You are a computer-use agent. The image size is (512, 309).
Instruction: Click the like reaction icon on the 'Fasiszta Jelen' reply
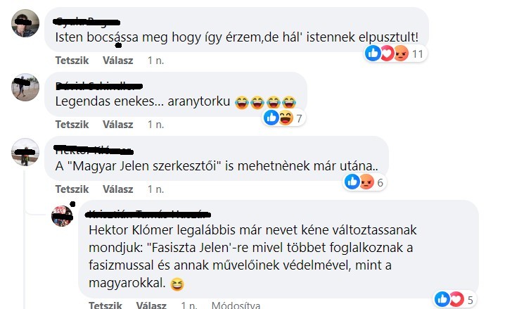pos(442,299)
